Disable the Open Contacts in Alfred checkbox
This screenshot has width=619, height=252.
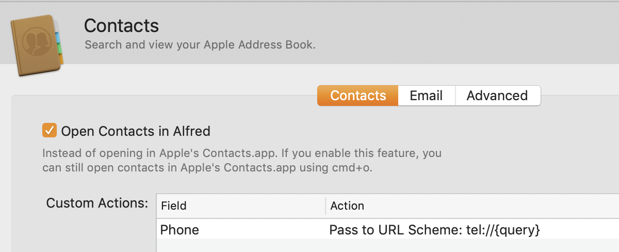(50, 131)
